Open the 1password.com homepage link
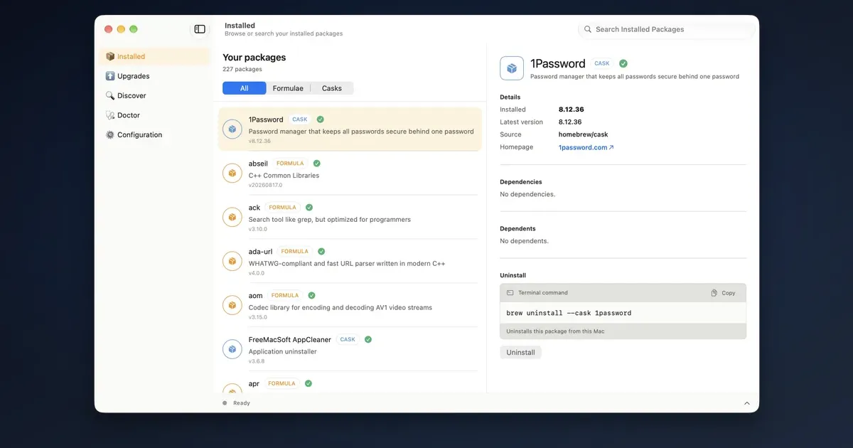853x448 pixels. coord(586,147)
